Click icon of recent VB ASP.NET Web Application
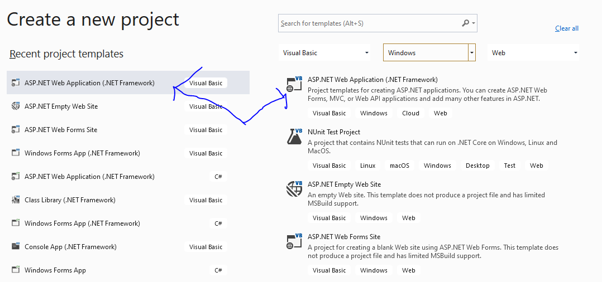Screen dimensions: 602x282 click(x=16, y=82)
